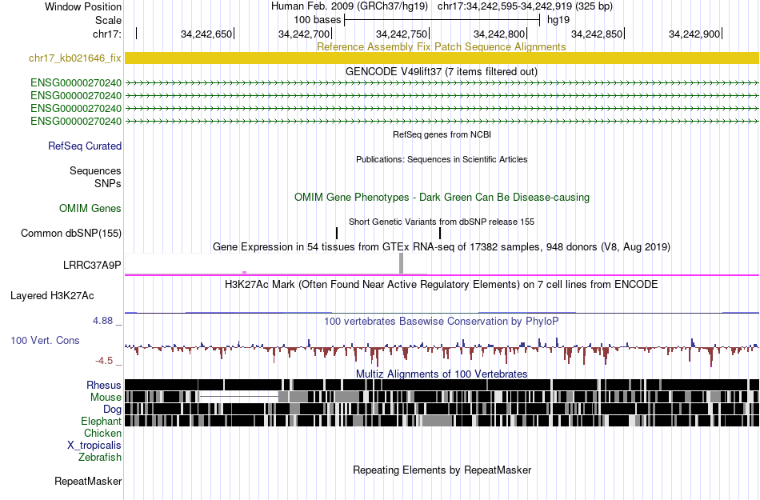Open the H3K27Ac Mark ENCODE track title
This screenshot has height=500, width=760.
coord(442,284)
